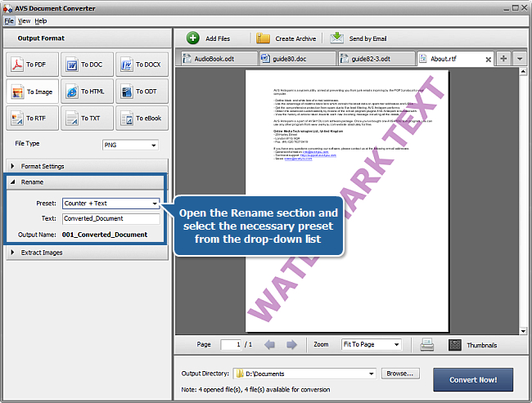Click the Convert Now! button

(473, 379)
